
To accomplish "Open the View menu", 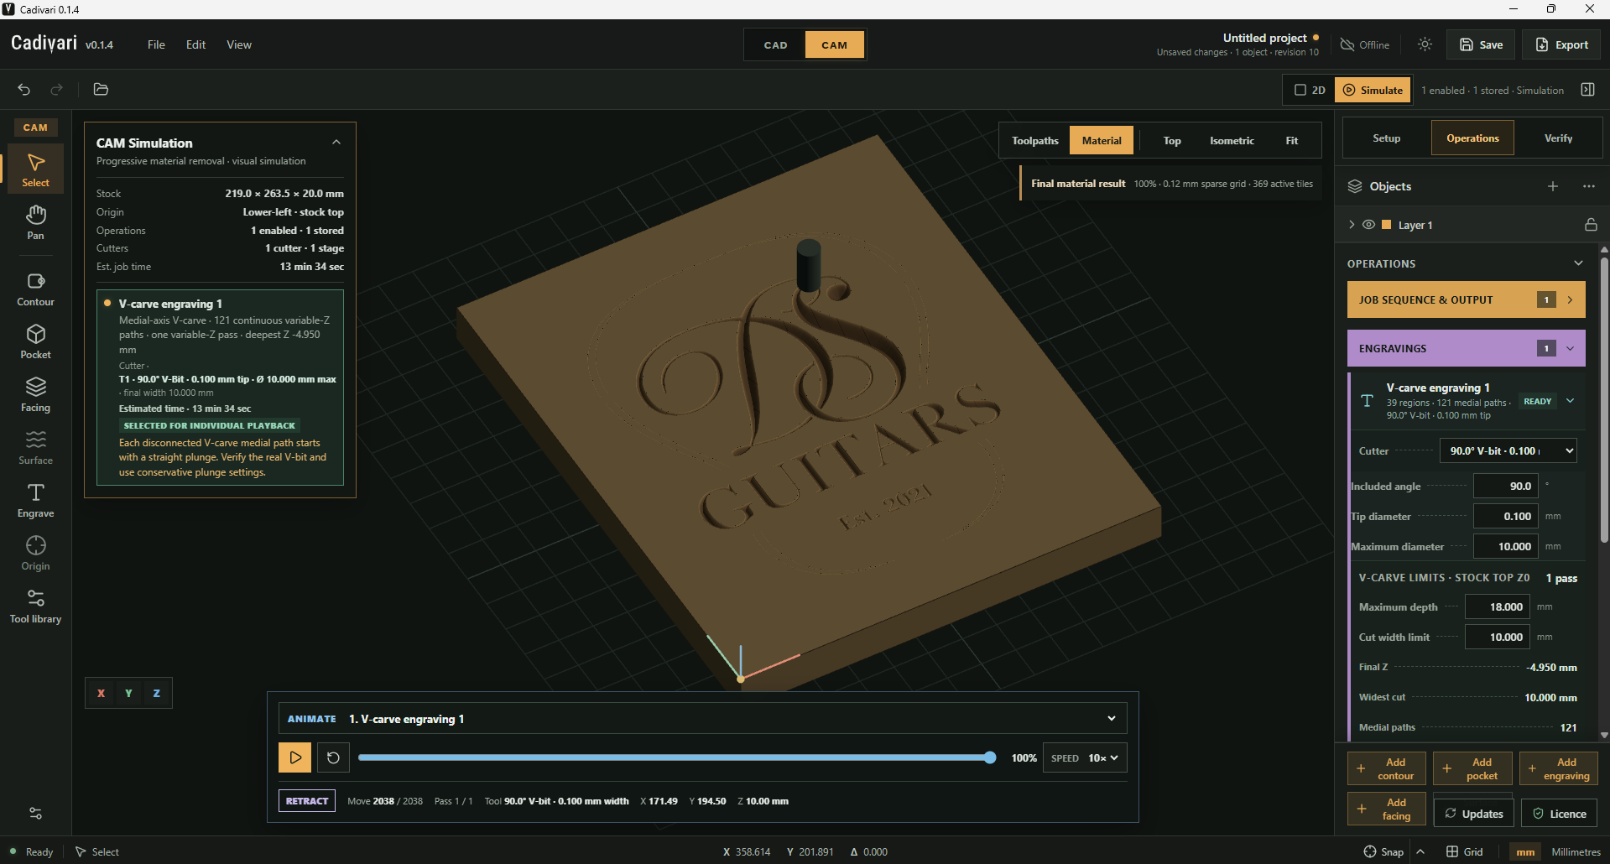I will coord(239,44).
